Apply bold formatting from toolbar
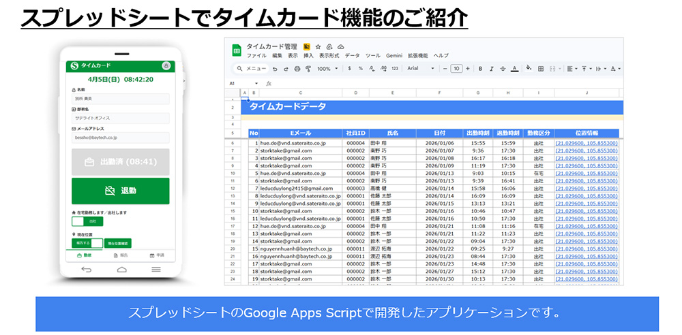The width and height of the screenshot is (682, 335). (480, 69)
